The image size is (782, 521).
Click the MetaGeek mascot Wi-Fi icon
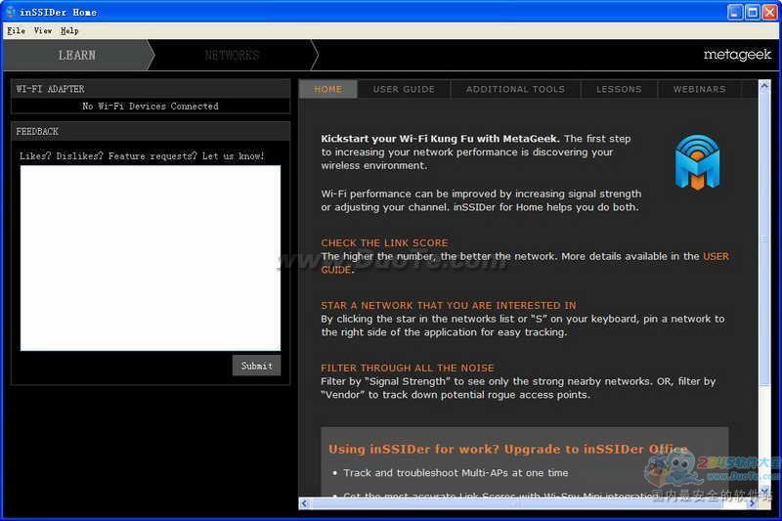[697, 162]
